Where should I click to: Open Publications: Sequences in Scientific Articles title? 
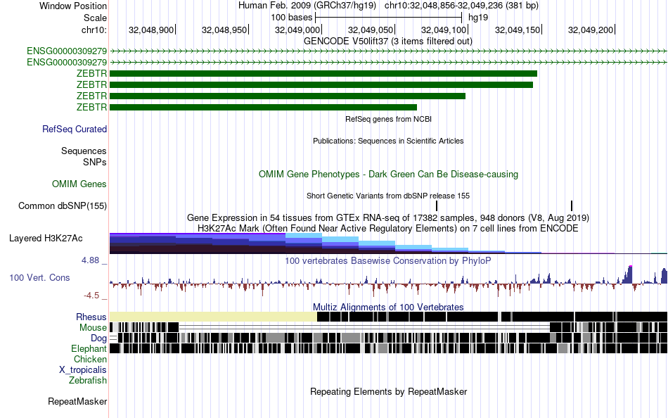(388, 141)
